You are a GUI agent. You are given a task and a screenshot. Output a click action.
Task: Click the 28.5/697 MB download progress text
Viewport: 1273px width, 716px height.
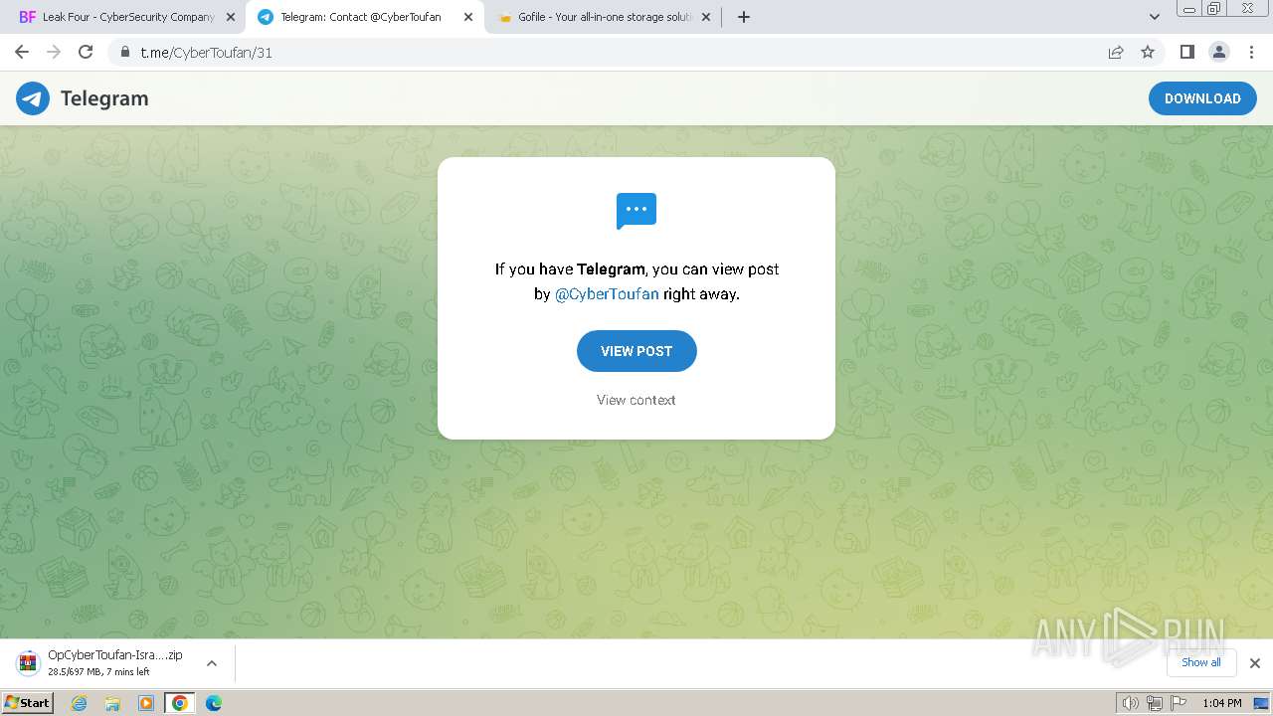coord(98,672)
